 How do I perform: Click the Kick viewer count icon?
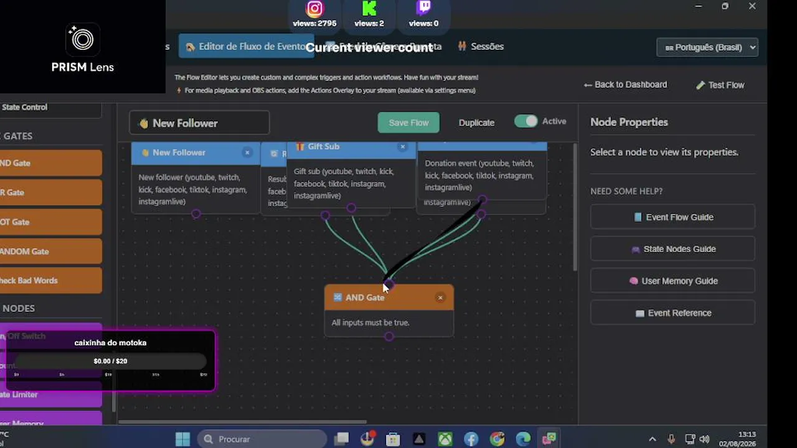point(369,9)
